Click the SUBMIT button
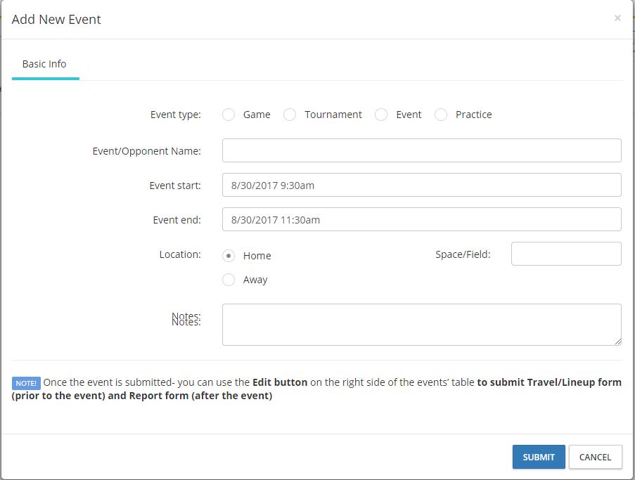The height and width of the screenshot is (480, 635). 539,457
